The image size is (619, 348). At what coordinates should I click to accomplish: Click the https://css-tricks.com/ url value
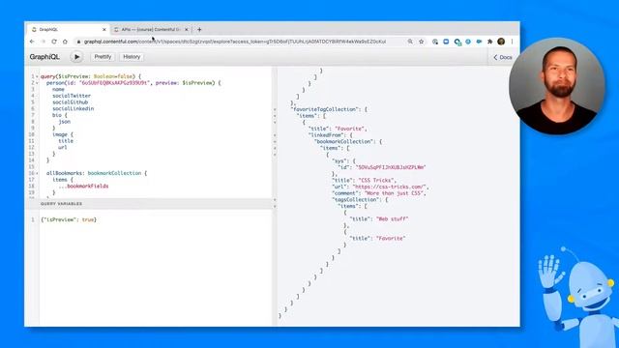point(389,187)
